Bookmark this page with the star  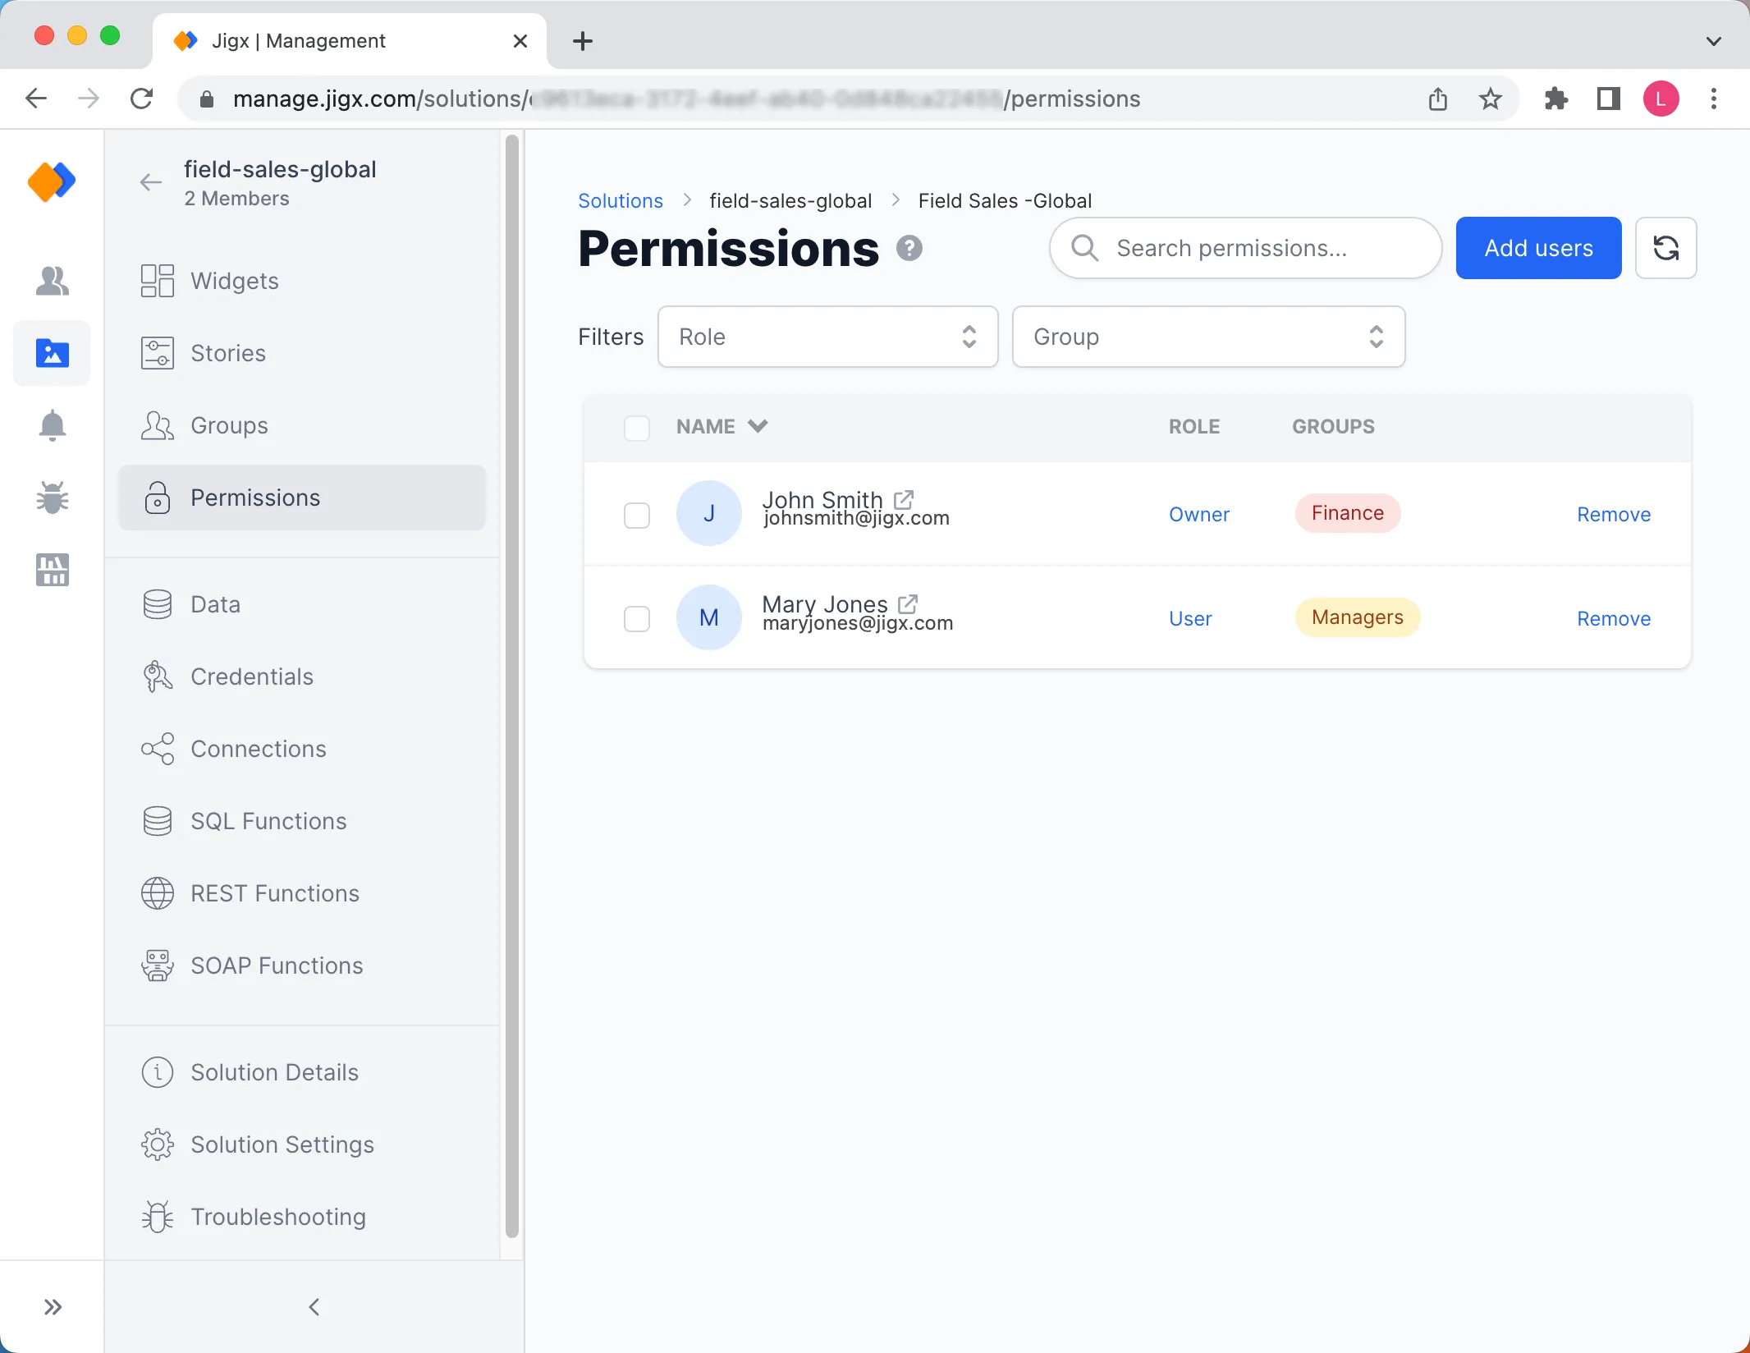[1491, 99]
